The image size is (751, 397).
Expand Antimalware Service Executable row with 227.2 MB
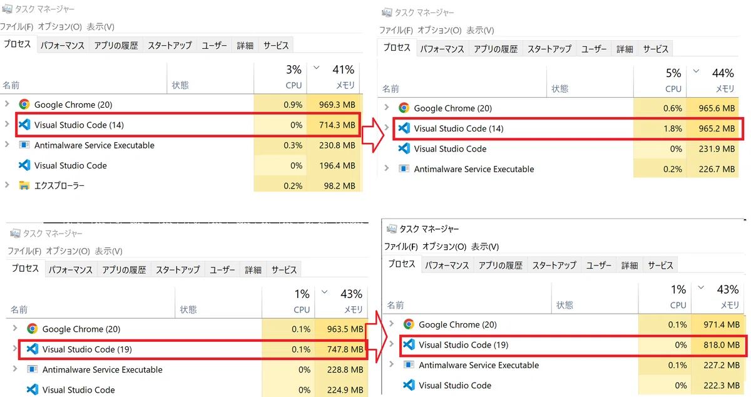click(392, 364)
